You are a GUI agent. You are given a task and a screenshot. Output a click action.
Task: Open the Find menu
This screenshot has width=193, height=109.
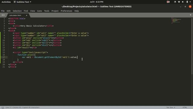[x=26, y=11]
